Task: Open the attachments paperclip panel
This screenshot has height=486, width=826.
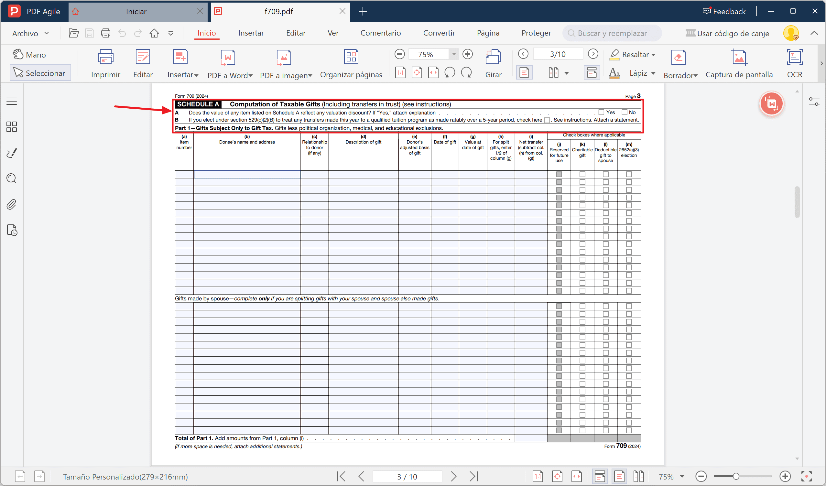Action: coord(11,204)
